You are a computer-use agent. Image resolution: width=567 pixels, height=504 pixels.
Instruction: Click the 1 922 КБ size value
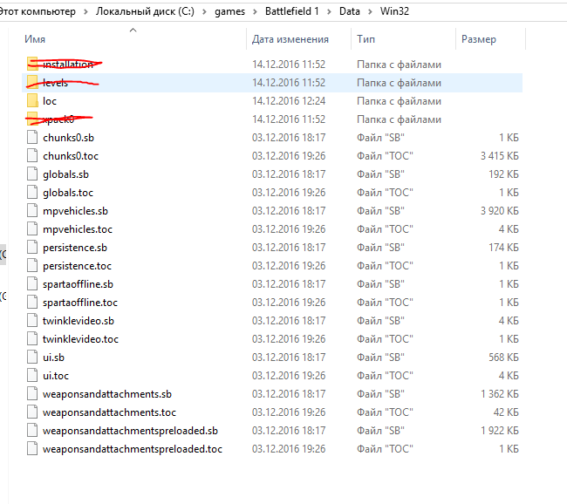pos(499,431)
